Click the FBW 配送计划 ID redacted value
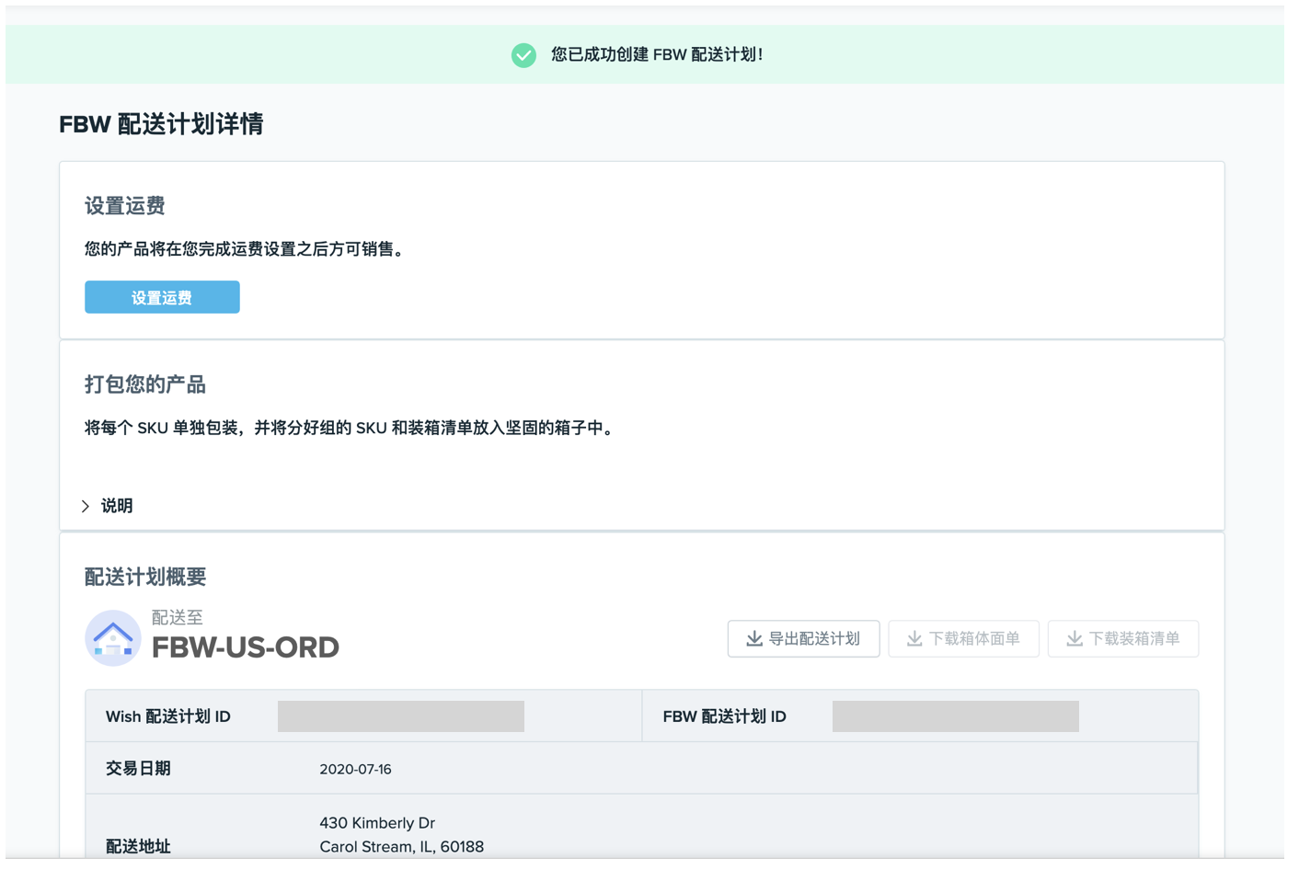1299x870 pixels. coord(955,715)
